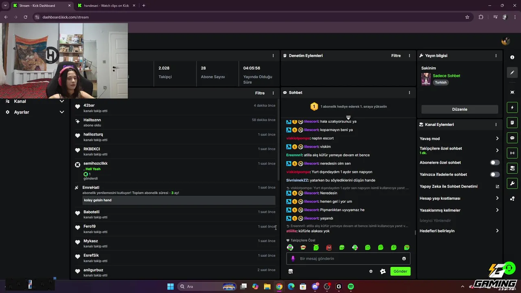521x293 pixels.
Task: Click the three-dots cluster icon in sidebar
Action: (512, 199)
